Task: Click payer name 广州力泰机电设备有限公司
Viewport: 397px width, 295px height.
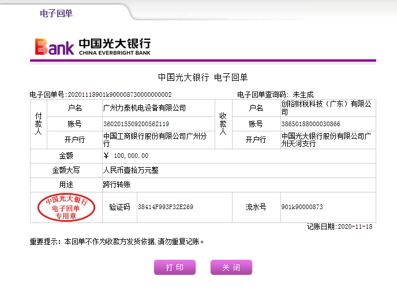Action: click(x=144, y=108)
